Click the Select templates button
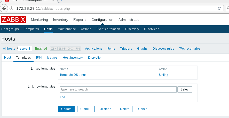229x118 pixels. [185, 89]
